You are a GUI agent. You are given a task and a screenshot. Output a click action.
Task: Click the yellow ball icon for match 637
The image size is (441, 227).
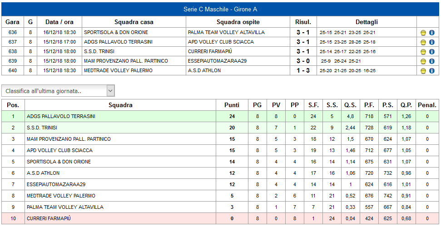click(x=423, y=43)
